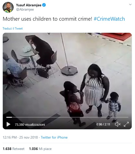
Task: Click the 25 nov 2018 date
Action: click(x=28, y=137)
